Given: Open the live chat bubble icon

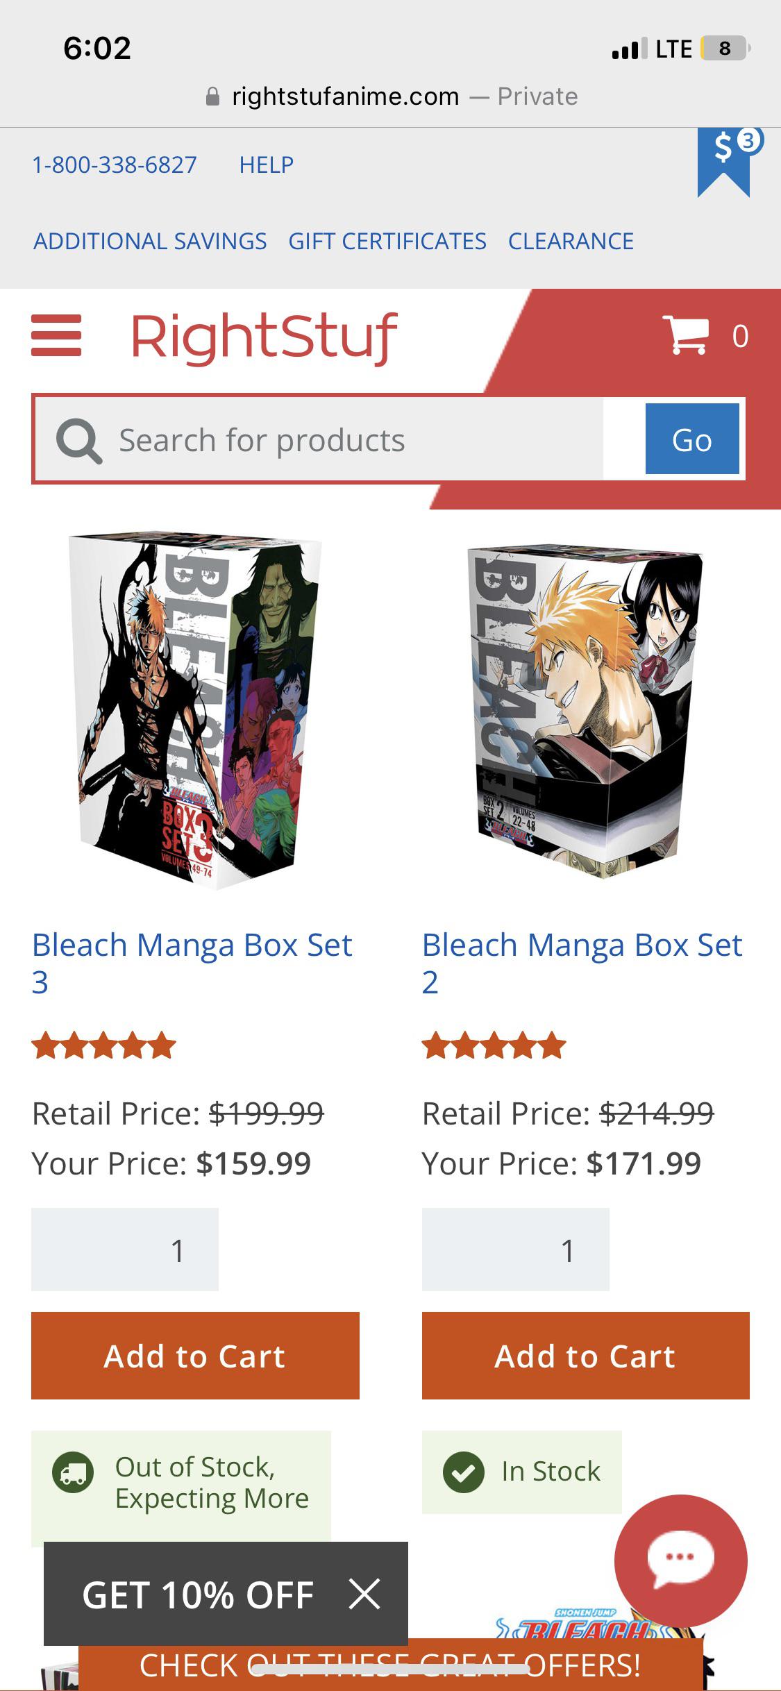Looking at the screenshot, I should (x=681, y=1560).
